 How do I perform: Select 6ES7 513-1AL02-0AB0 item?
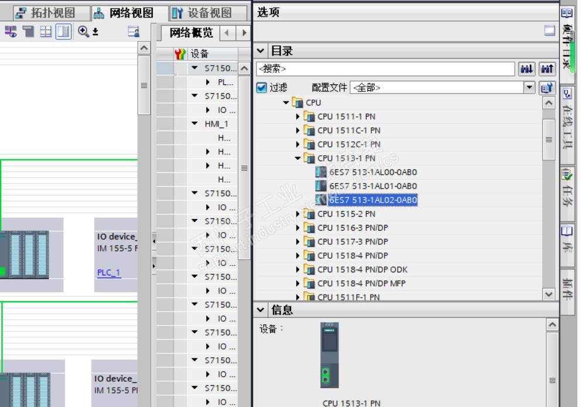pyautogui.click(x=372, y=200)
